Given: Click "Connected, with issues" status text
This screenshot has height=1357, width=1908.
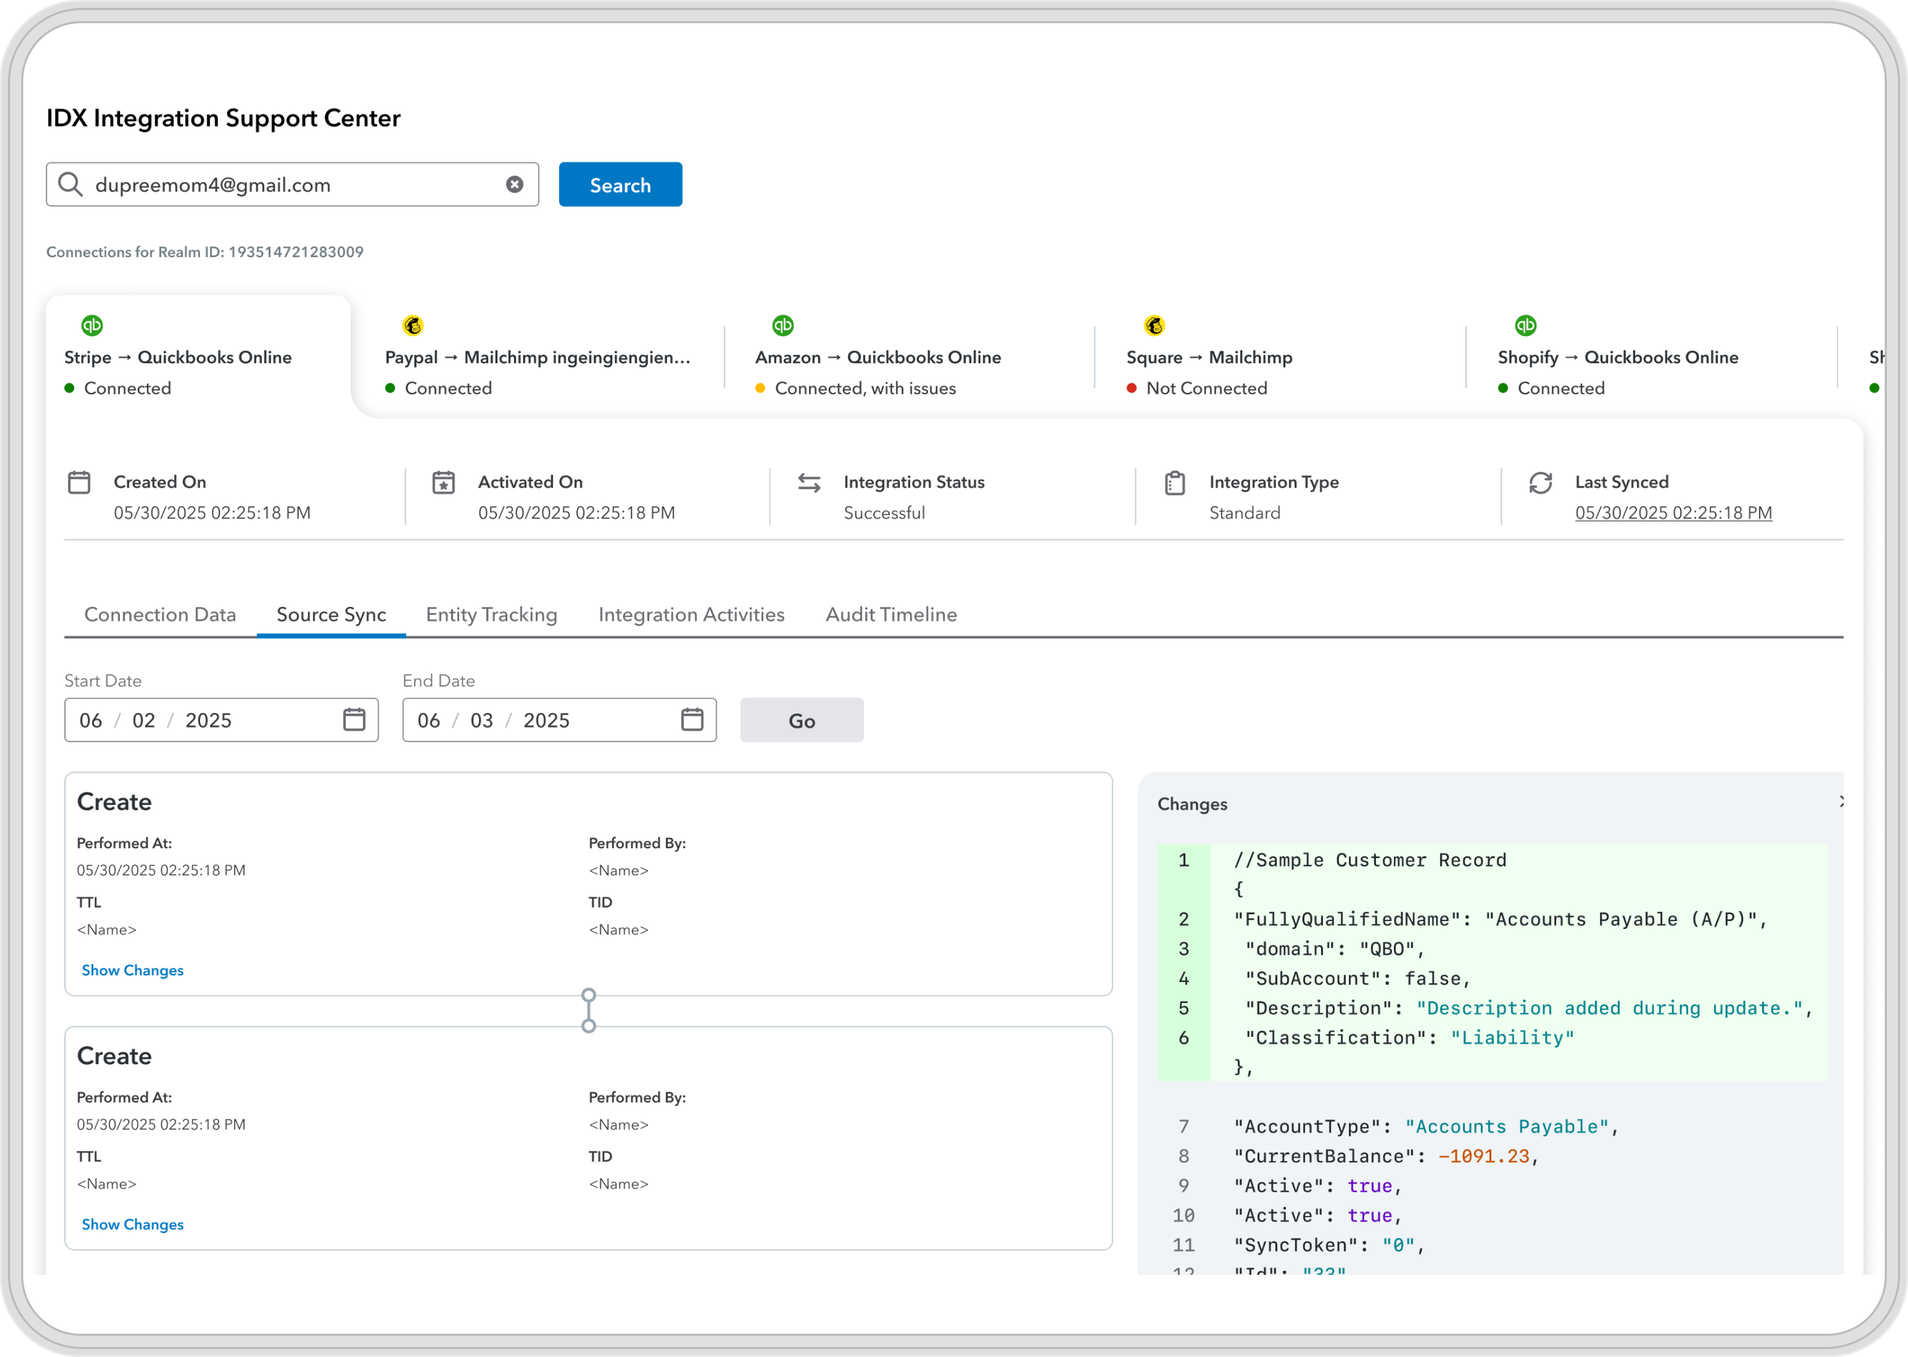Looking at the screenshot, I should click(x=865, y=388).
